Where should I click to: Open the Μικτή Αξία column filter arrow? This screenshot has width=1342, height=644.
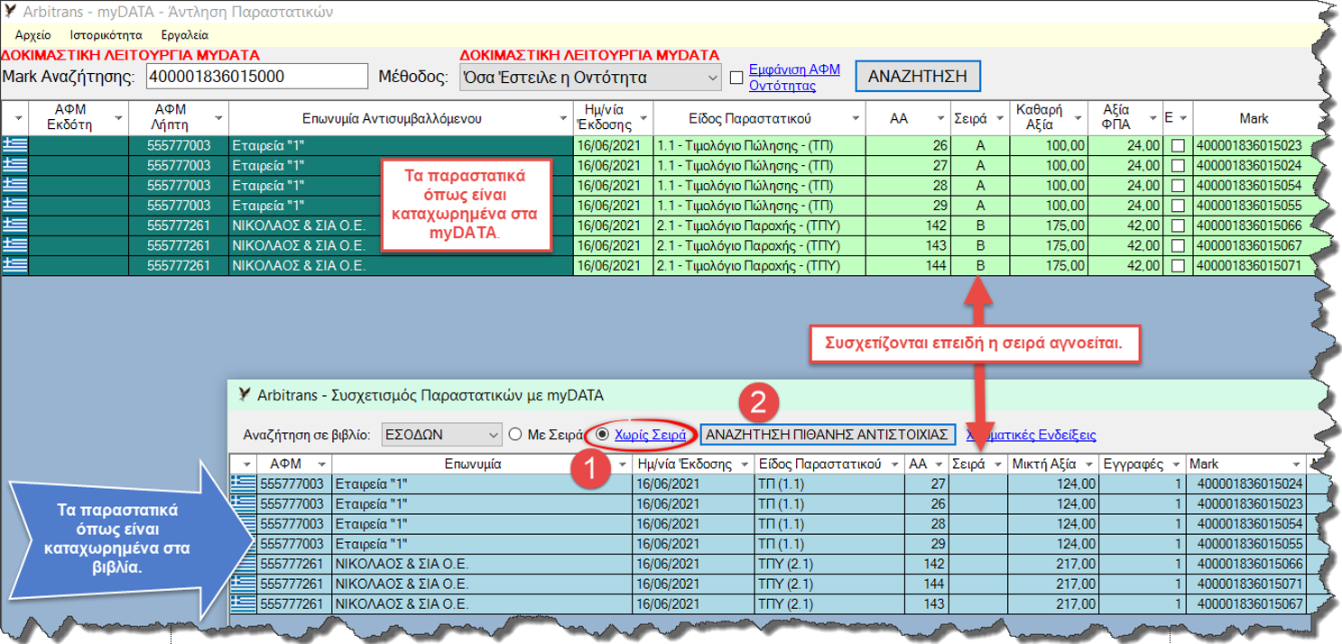click(x=1088, y=463)
